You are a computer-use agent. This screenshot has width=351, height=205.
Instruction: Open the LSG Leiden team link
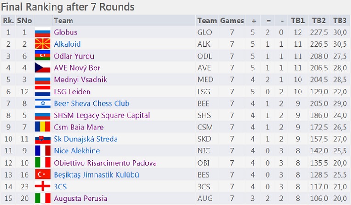click(72, 92)
